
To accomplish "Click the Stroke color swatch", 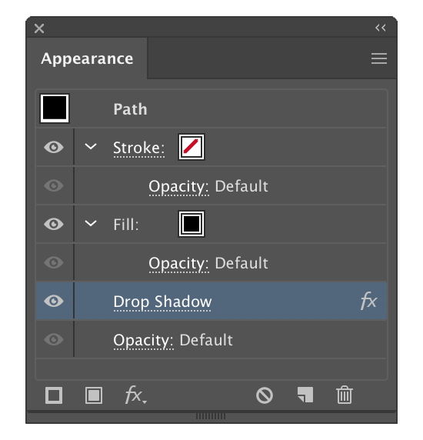I will (x=192, y=147).
